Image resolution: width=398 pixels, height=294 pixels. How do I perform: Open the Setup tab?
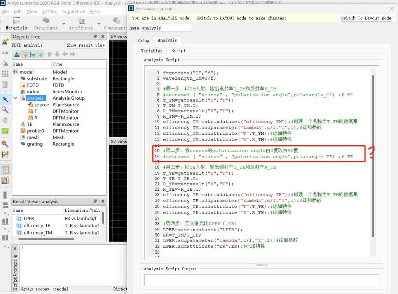coord(143,40)
